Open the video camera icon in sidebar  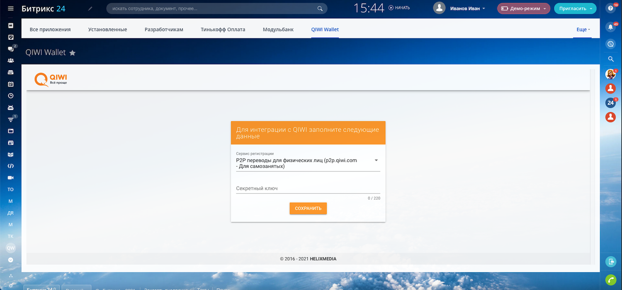pyautogui.click(x=11, y=177)
